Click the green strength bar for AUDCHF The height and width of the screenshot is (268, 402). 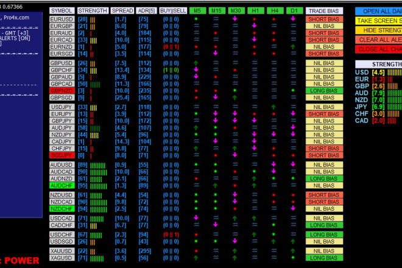99,186
